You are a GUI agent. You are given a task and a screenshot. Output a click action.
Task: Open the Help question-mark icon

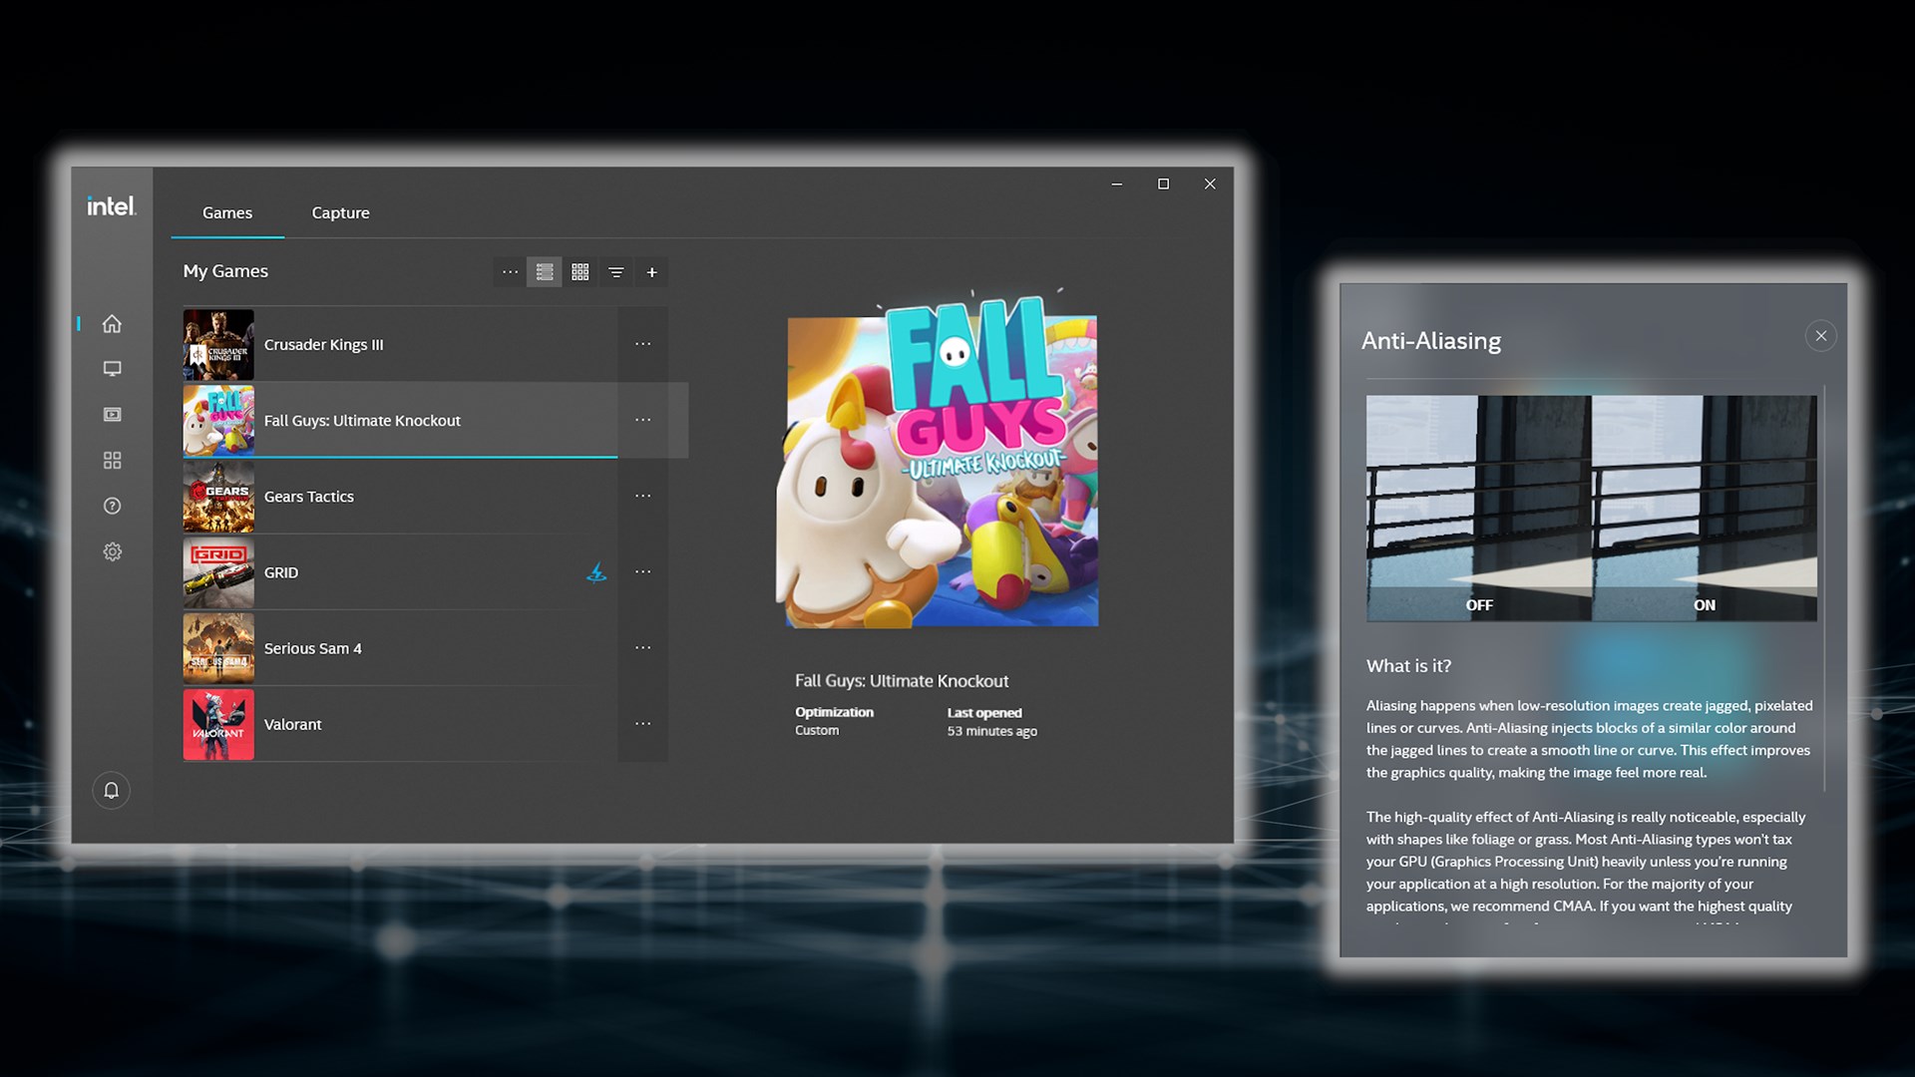click(112, 506)
